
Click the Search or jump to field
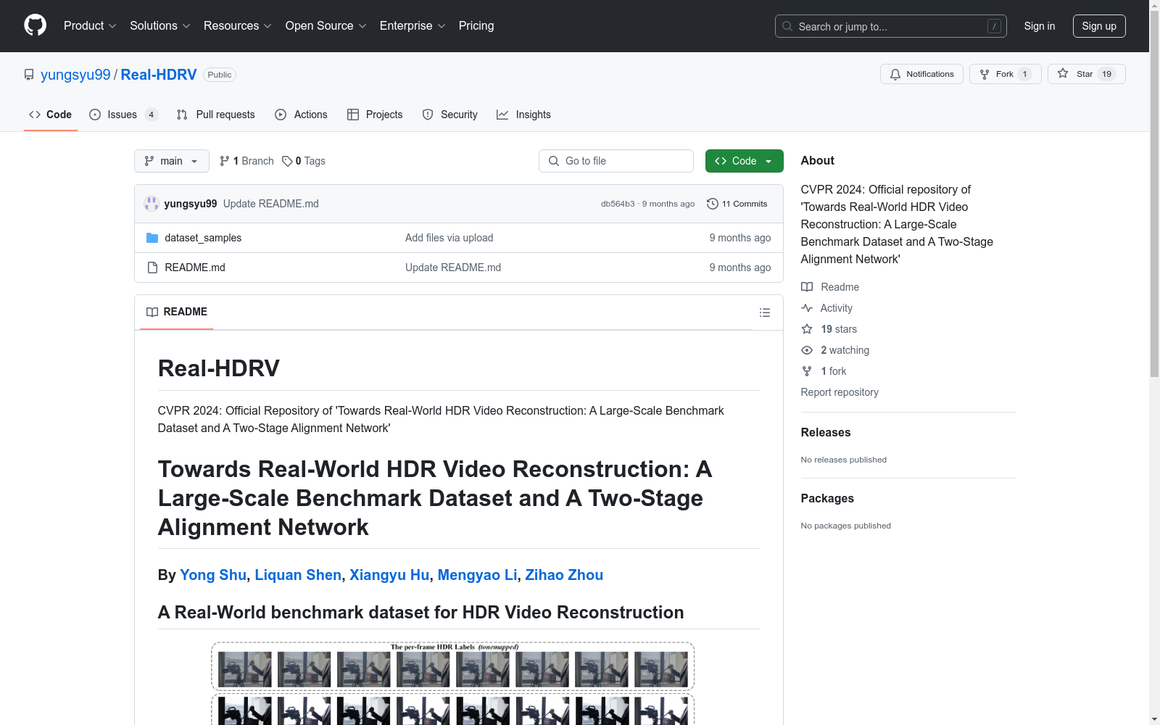(x=891, y=26)
